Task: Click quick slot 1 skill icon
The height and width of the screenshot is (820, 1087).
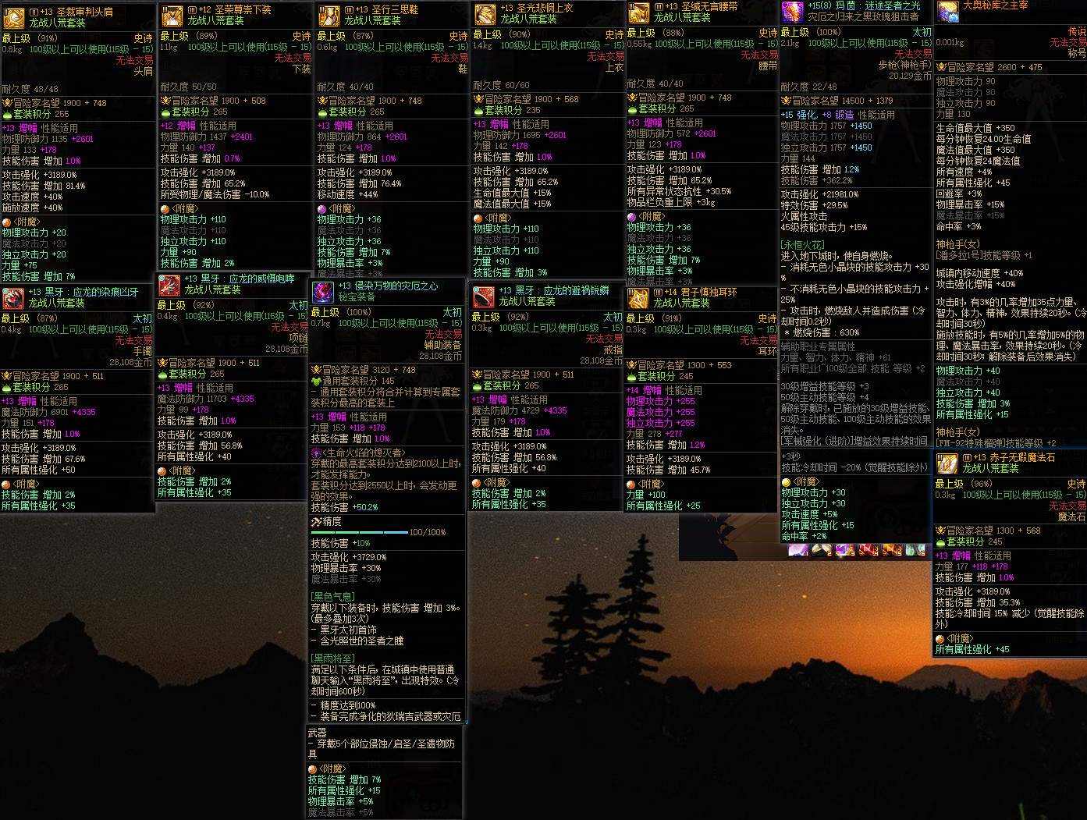Action: [797, 550]
